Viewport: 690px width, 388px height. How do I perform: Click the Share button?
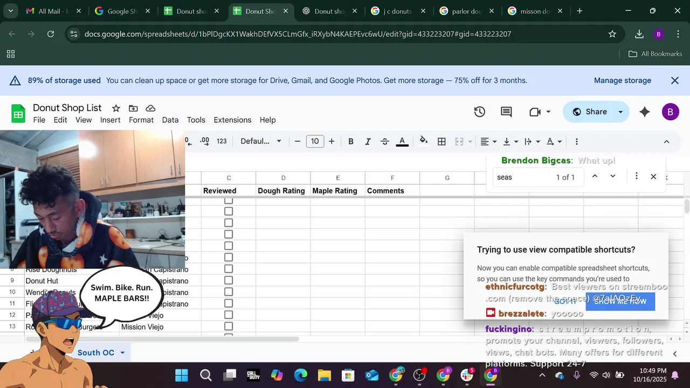[589, 112]
